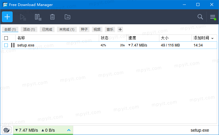This screenshot has height=135, width=219.
Task: Close the Free Download Manager window
Action: (211, 4)
